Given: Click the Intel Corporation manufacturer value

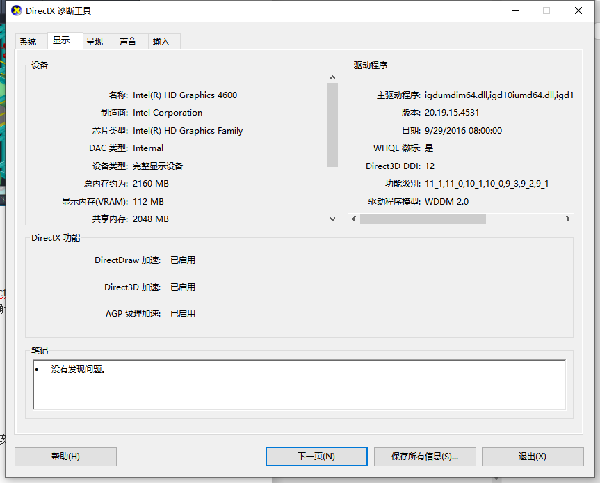Looking at the screenshot, I should 168,113.
